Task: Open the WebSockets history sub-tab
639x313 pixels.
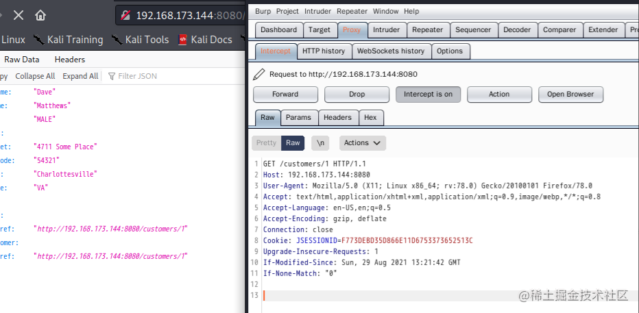Action: coord(391,51)
